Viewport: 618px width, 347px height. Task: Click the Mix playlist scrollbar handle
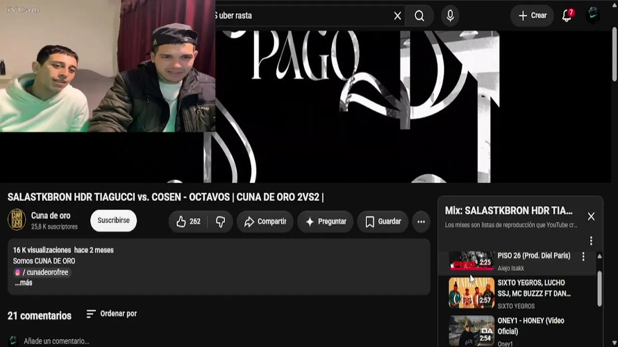click(599, 288)
